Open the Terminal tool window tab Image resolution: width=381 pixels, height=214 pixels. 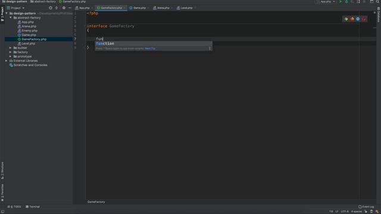[x=33, y=207]
